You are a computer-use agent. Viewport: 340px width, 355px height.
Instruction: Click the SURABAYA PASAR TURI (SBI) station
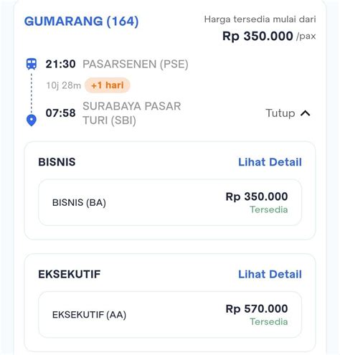[x=131, y=113]
